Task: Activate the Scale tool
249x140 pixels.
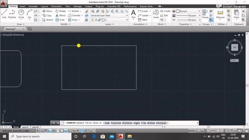Action: tap(60, 20)
